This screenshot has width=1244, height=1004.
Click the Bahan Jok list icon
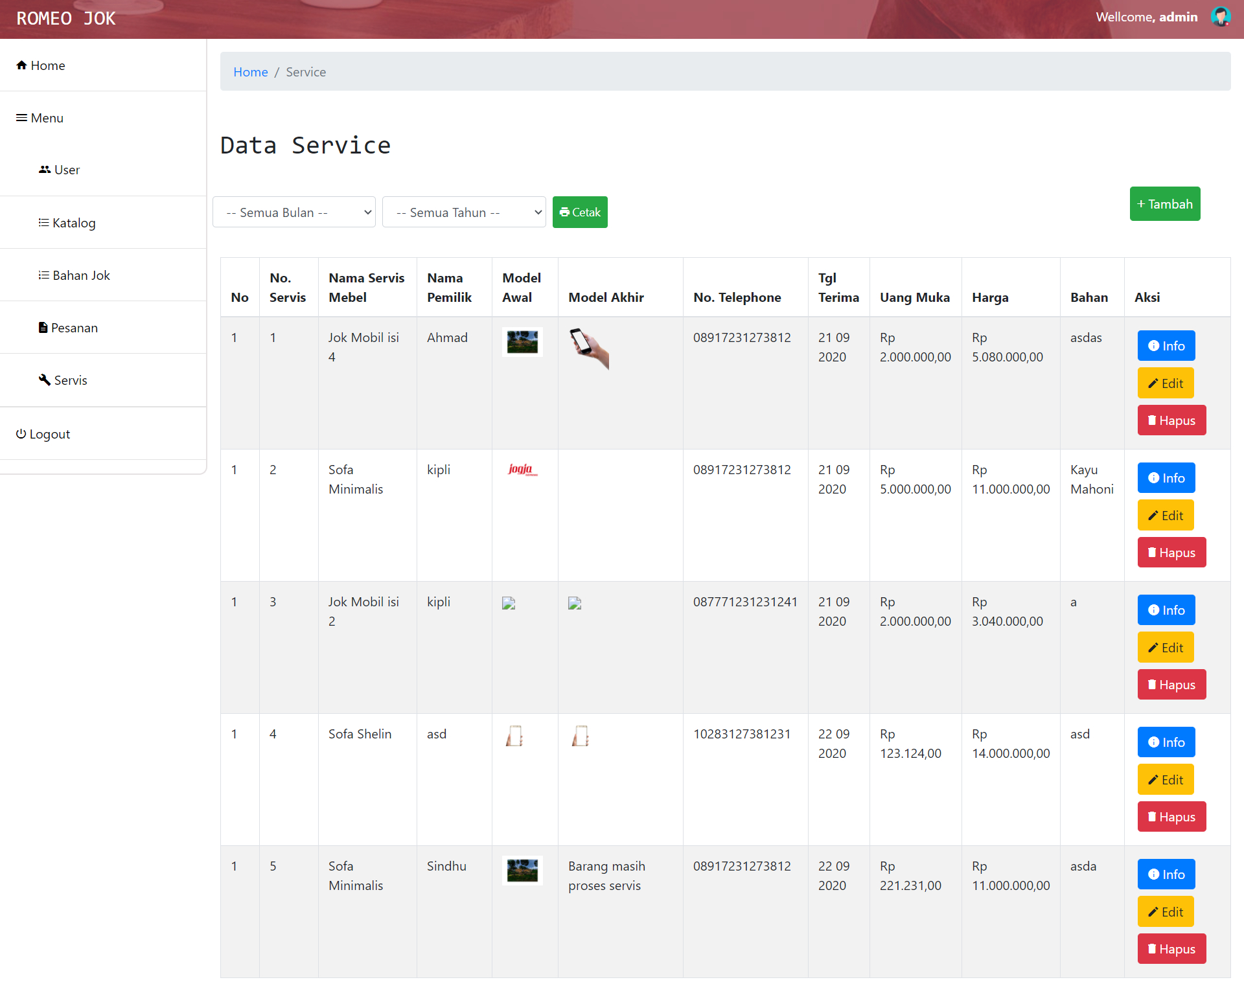[43, 275]
